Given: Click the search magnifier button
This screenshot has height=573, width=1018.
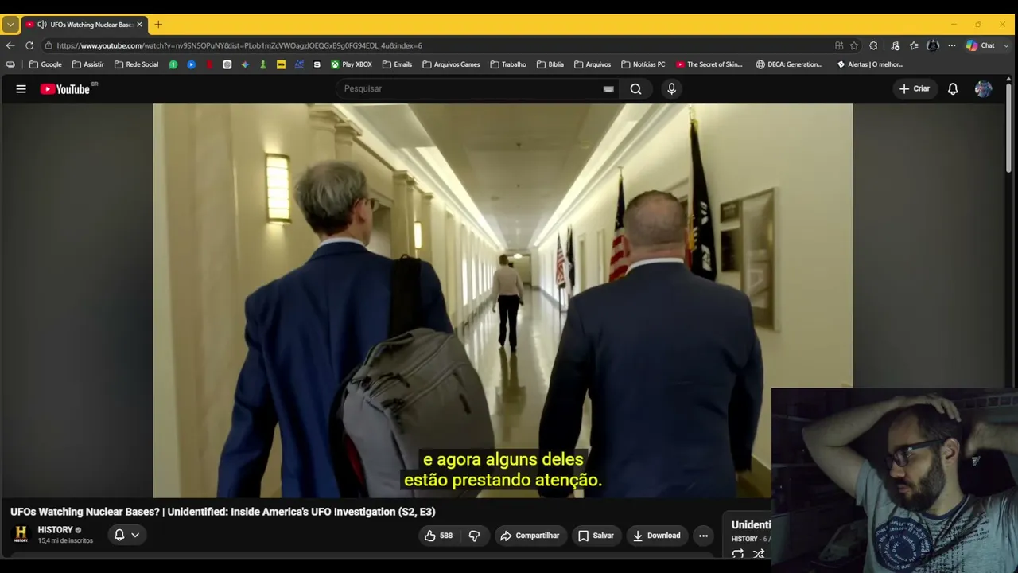Looking at the screenshot, I should pos(635,89).
